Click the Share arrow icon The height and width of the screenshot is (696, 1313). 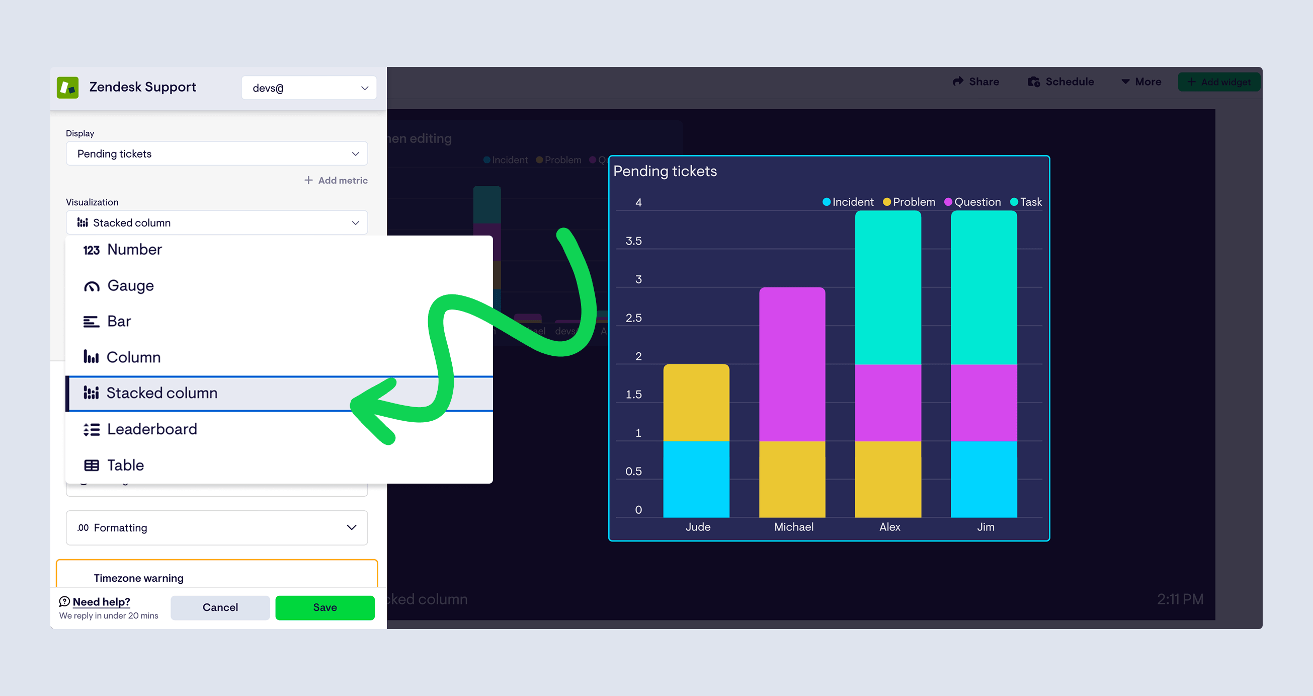958,82
